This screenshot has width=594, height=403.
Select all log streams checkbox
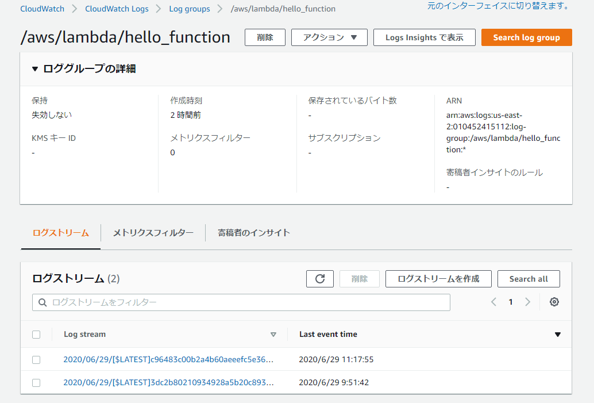tap(36, 335)
